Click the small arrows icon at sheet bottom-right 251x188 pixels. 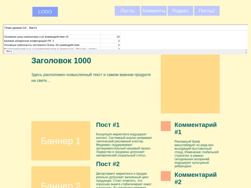(246, 51)
